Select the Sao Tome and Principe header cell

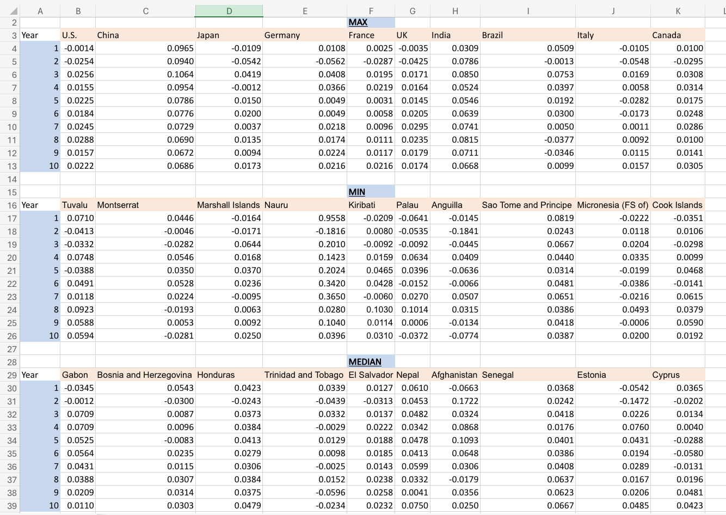[527, 205]
